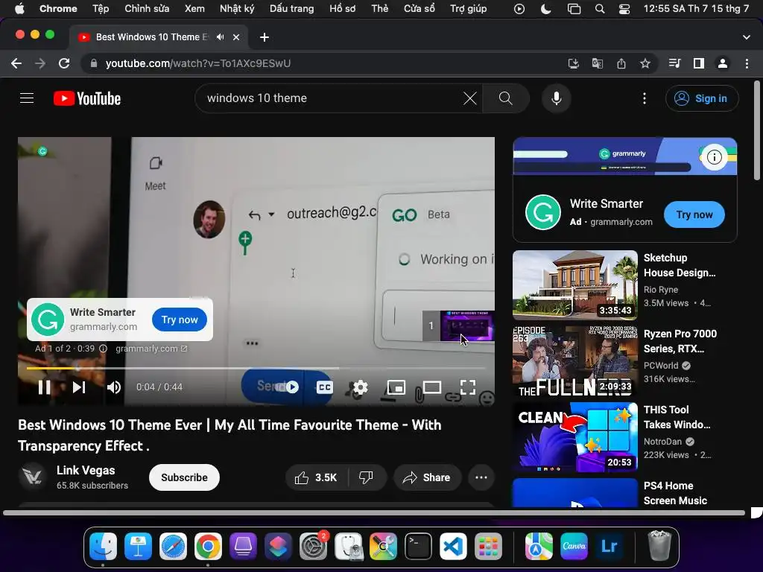The width and height of the screenshot is (763, 572).
Task: Go forward in Chrome
Action: pyautogui.click(x=40, y=63)
